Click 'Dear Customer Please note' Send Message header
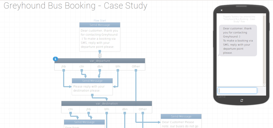This screenshot has width=273, height=128. tap(181, 117)
